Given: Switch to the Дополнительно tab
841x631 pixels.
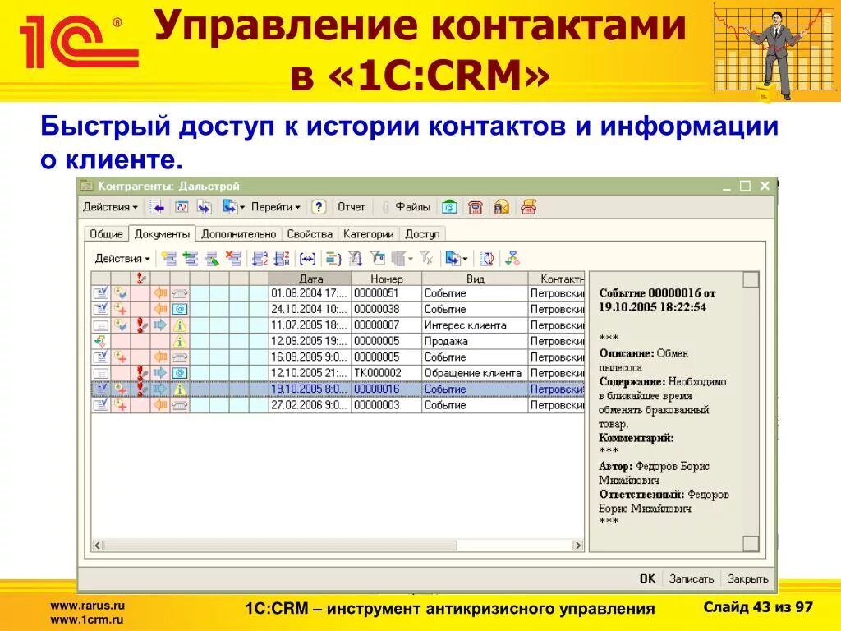Looking at the screenshot, I should pos(239,234).
